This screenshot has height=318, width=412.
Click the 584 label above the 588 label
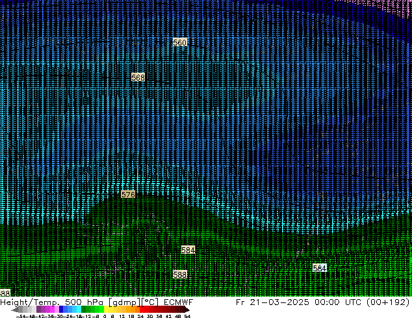point(188,250)
